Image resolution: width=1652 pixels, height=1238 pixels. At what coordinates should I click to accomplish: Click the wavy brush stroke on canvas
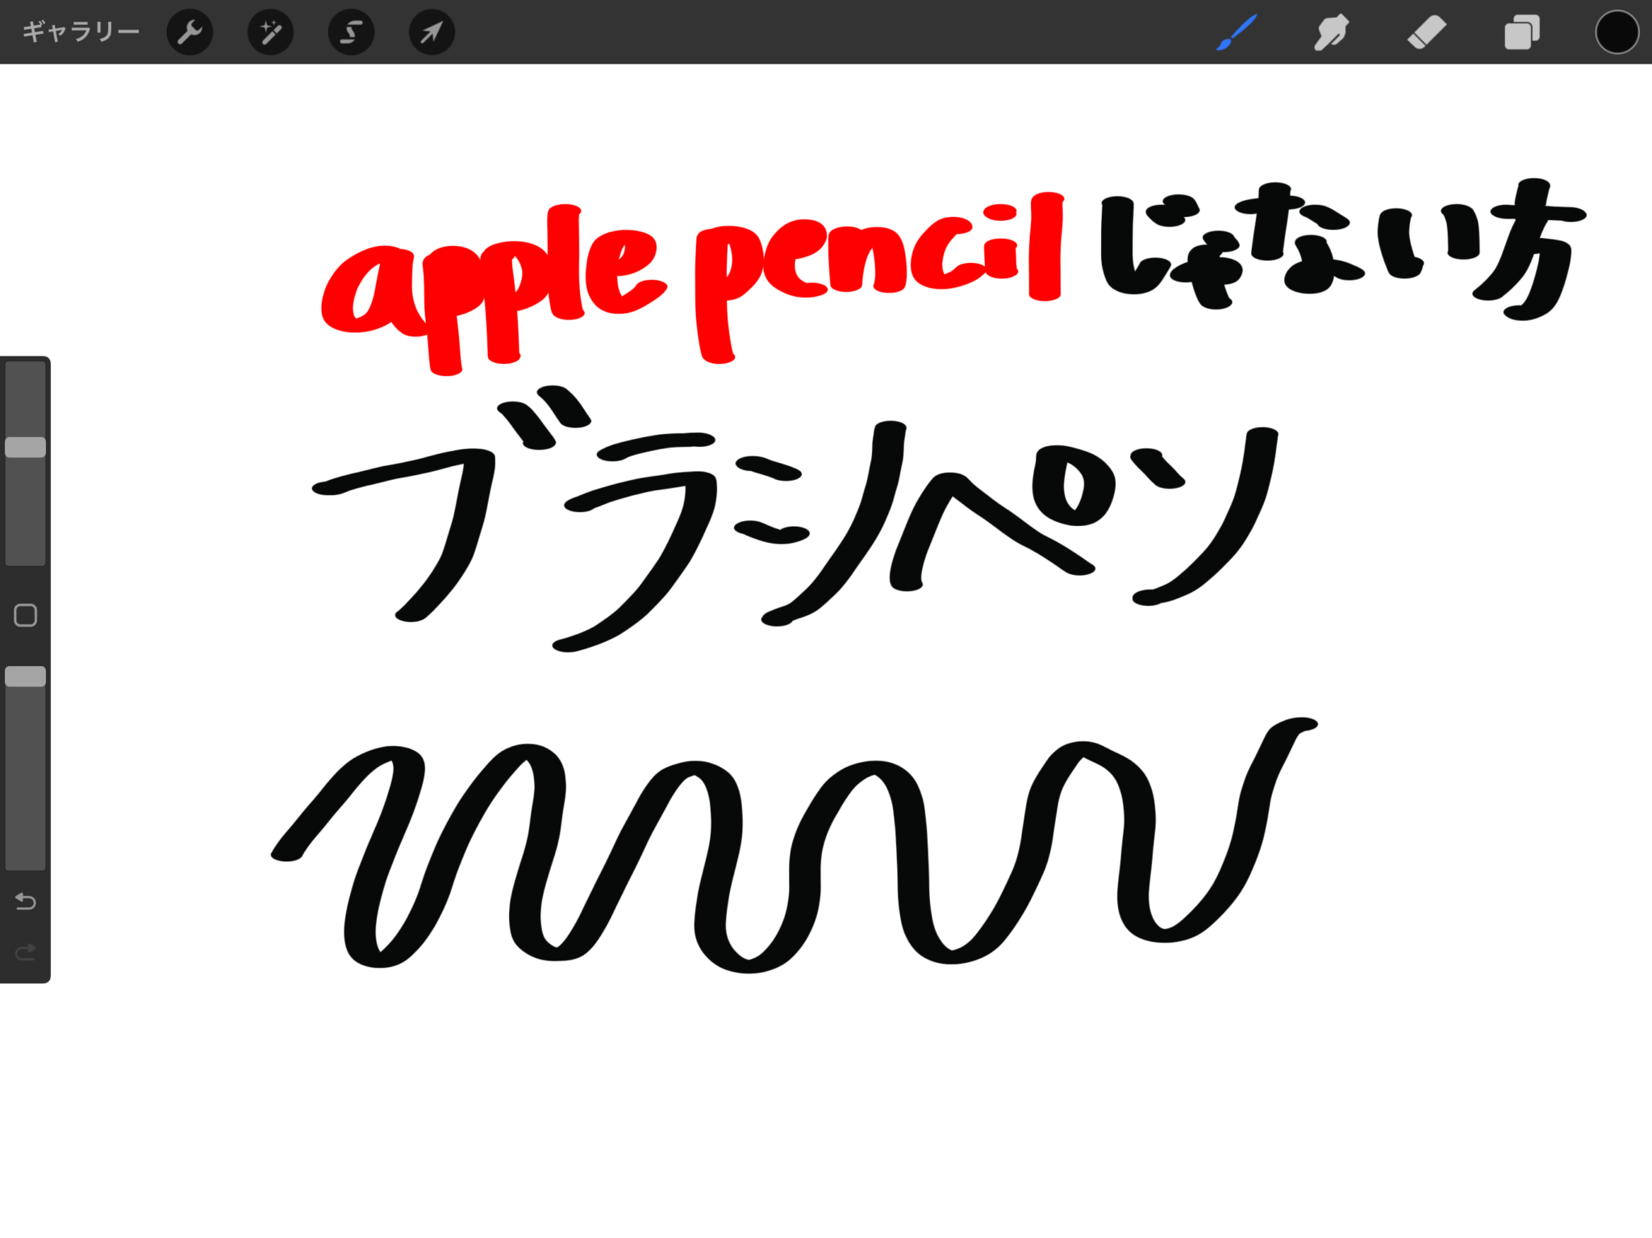click(x=795, y=844)
